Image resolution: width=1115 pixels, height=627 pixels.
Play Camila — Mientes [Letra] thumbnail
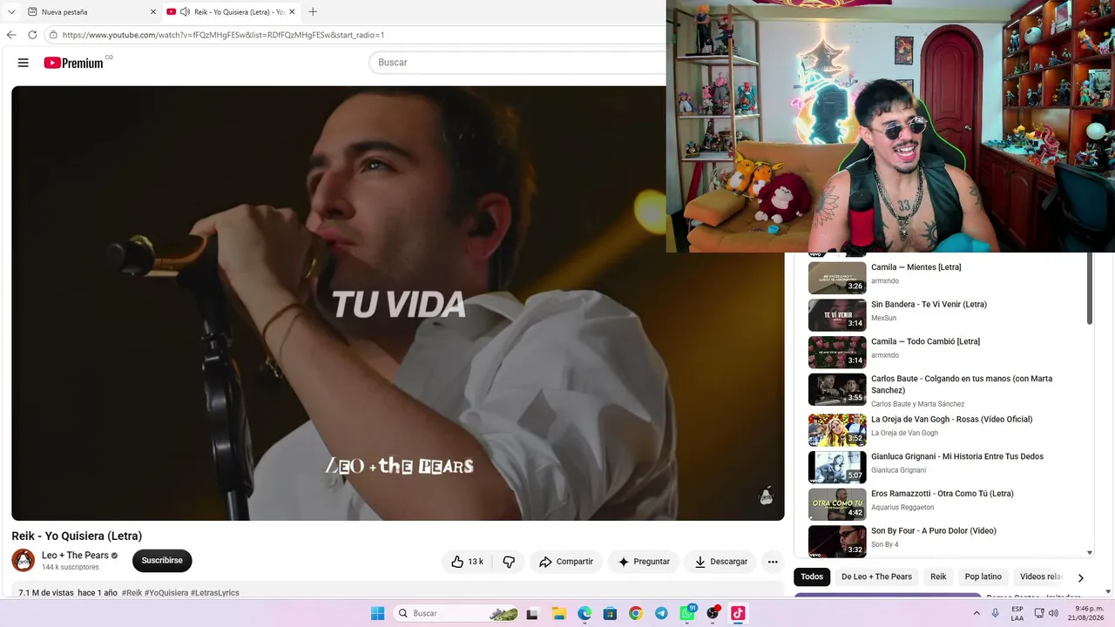[837, 278]
